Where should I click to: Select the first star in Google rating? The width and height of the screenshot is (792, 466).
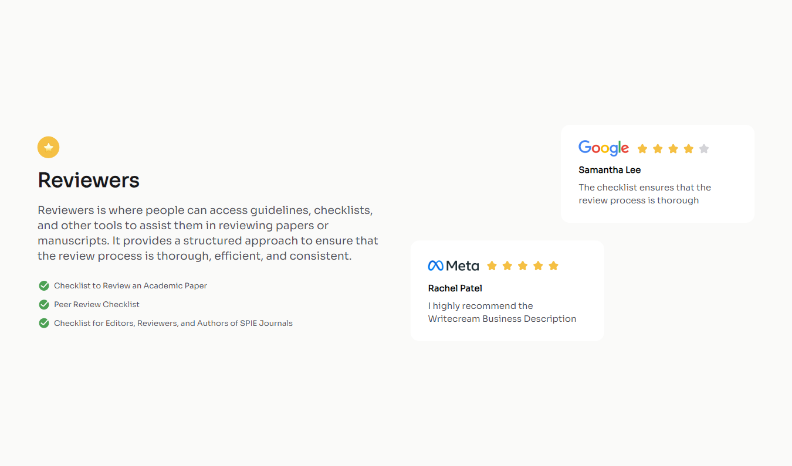642,149
